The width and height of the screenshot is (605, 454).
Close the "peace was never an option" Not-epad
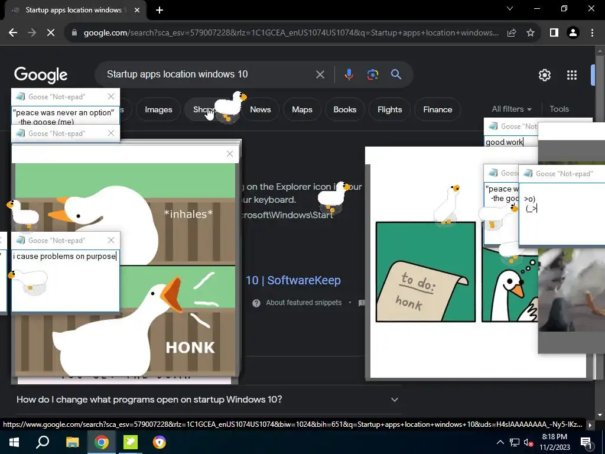[x=111, y=96]
